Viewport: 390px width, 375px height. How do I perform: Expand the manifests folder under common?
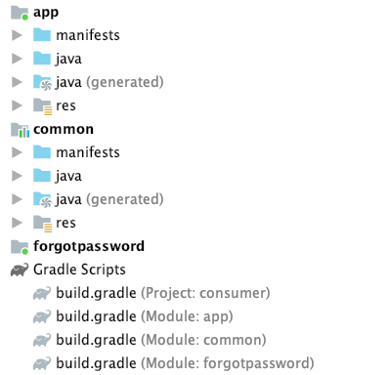click(x=17, y=152)
